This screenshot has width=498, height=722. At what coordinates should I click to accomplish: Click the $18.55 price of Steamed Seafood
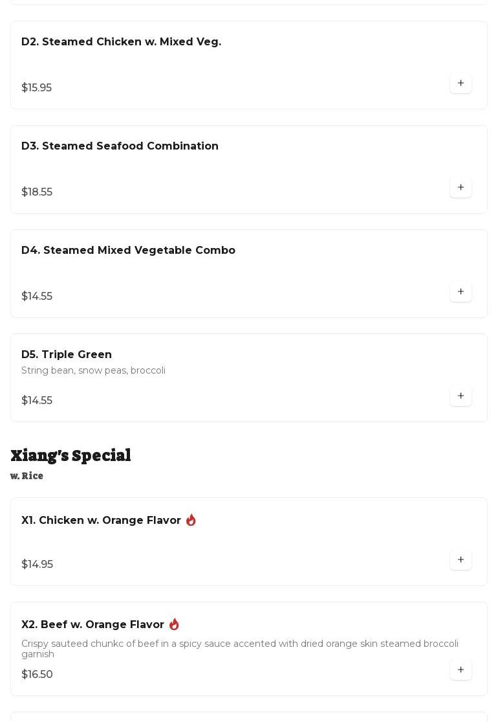click(37, 192)
